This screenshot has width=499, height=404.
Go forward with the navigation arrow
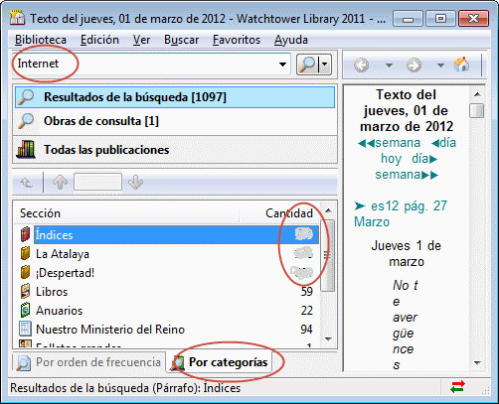(414, 65)
